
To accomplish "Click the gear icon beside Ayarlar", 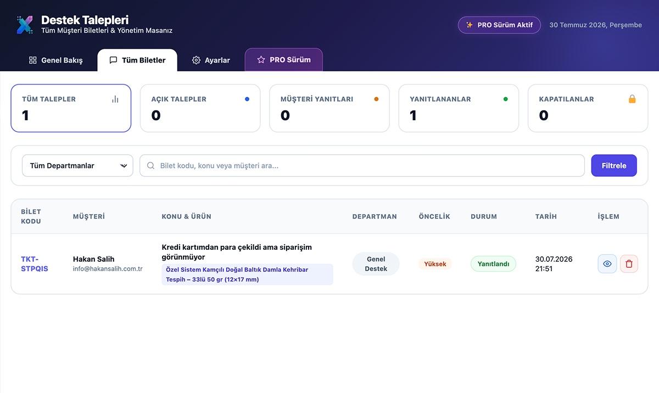I will [x=196, y=60].
